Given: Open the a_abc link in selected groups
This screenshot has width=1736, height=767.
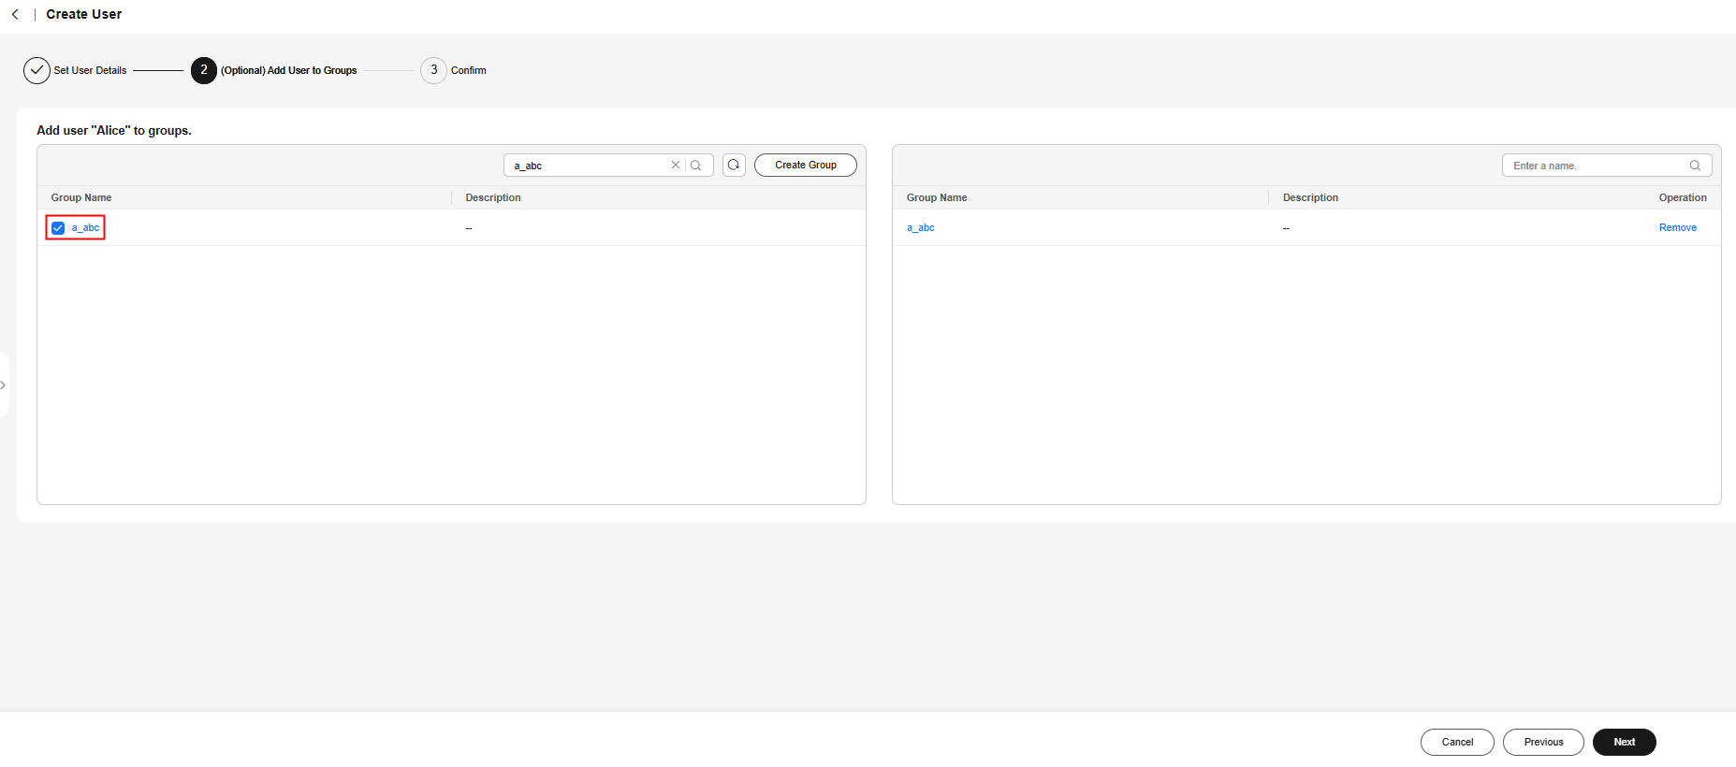Looking at the screenshot, I should 920,227.
